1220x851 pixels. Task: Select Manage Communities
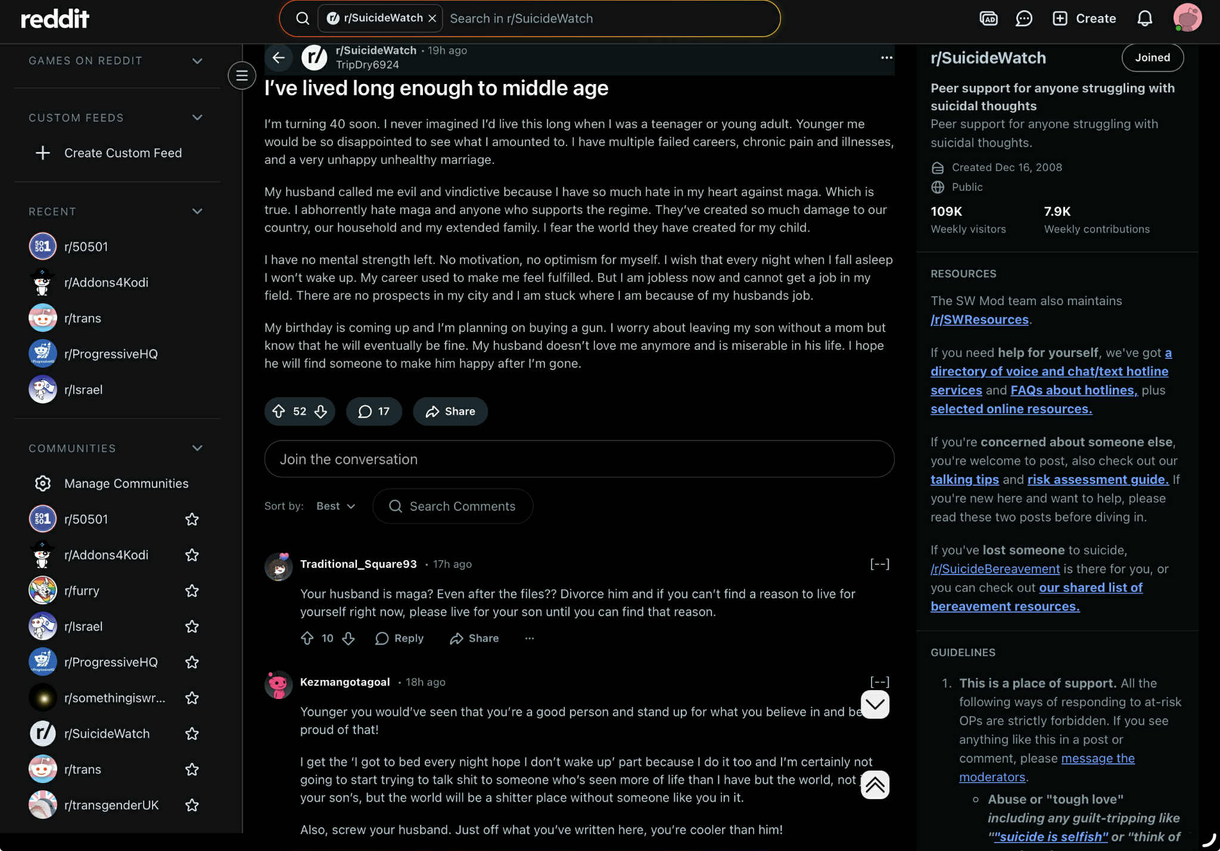click(126, 483)
